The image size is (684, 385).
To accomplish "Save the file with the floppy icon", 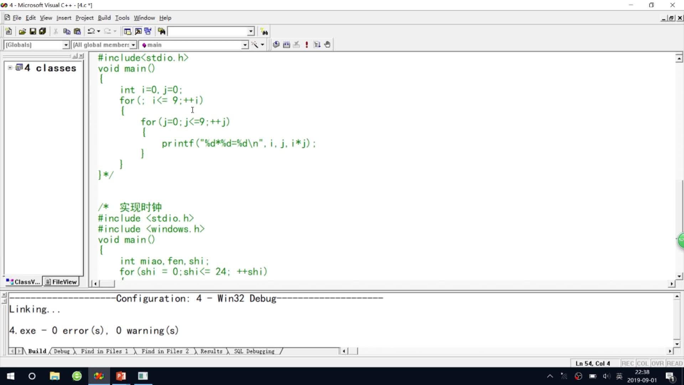I will click(x=33, y=31).
